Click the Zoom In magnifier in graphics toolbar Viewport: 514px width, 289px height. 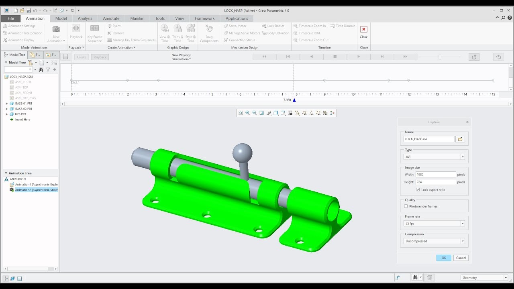click(x=247, y=113)
